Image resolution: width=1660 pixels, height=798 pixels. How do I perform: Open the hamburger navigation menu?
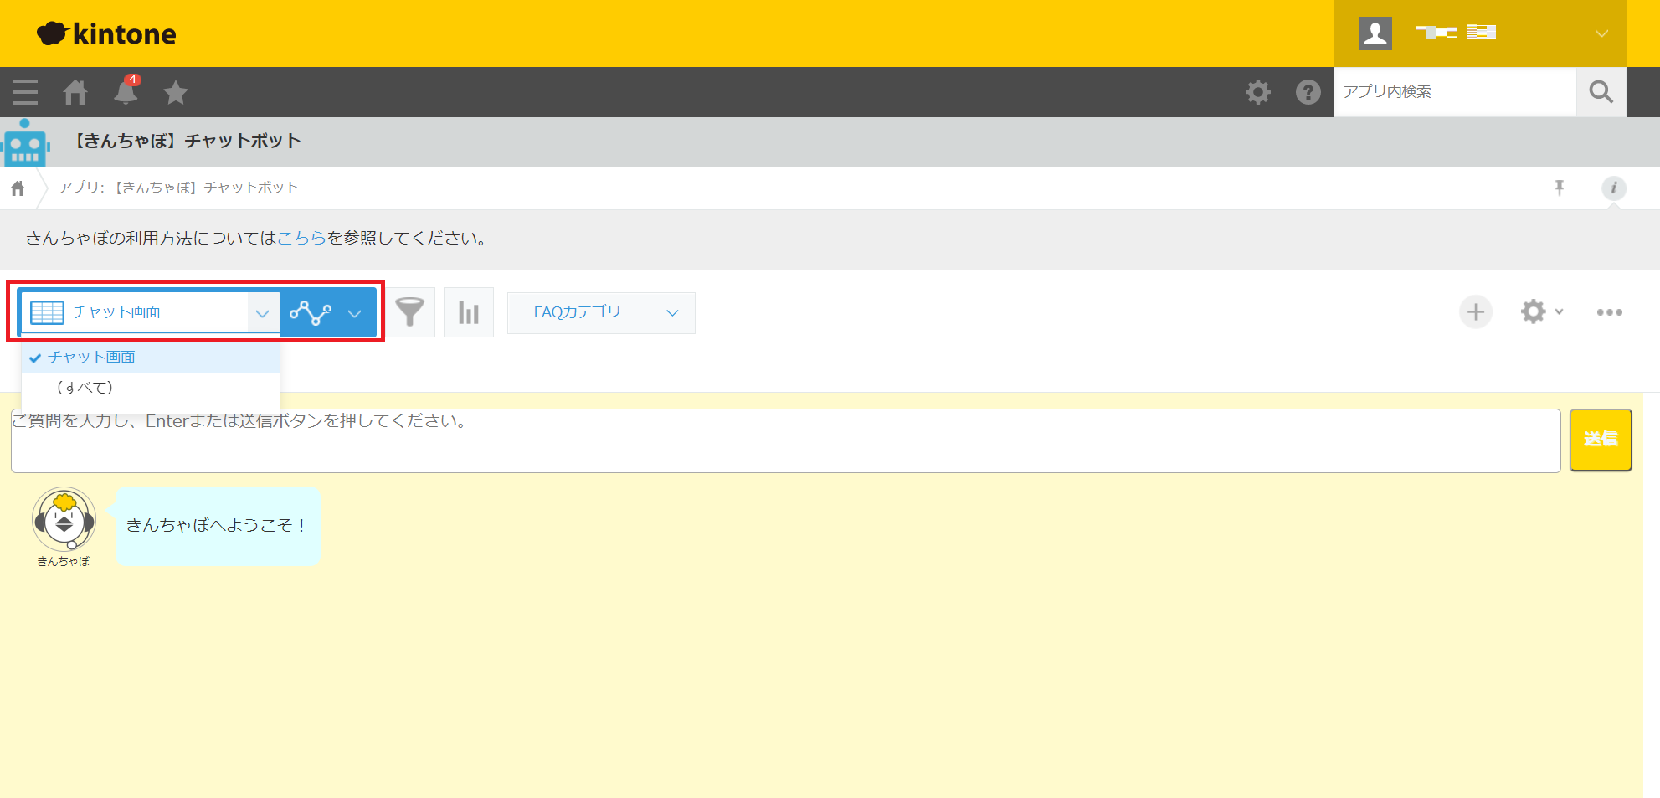pyautogui.click(x=25, y=92)
